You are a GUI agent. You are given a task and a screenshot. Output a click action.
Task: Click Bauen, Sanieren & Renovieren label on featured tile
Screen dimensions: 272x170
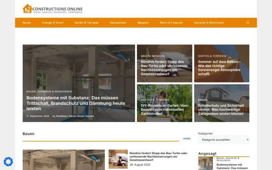pos(49,92)
